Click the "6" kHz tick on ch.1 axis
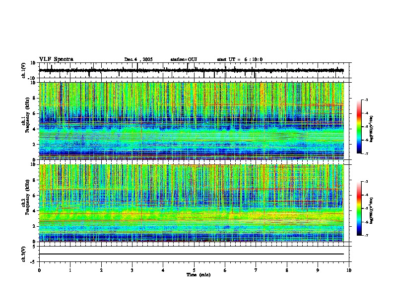The width and height of the screenshot is (393, 303). tap(34, 113)
